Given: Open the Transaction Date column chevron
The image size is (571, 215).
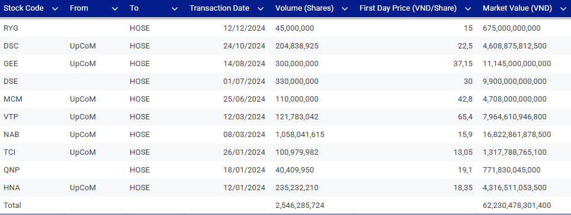Looking at the screenshot, I should [261, 9].
